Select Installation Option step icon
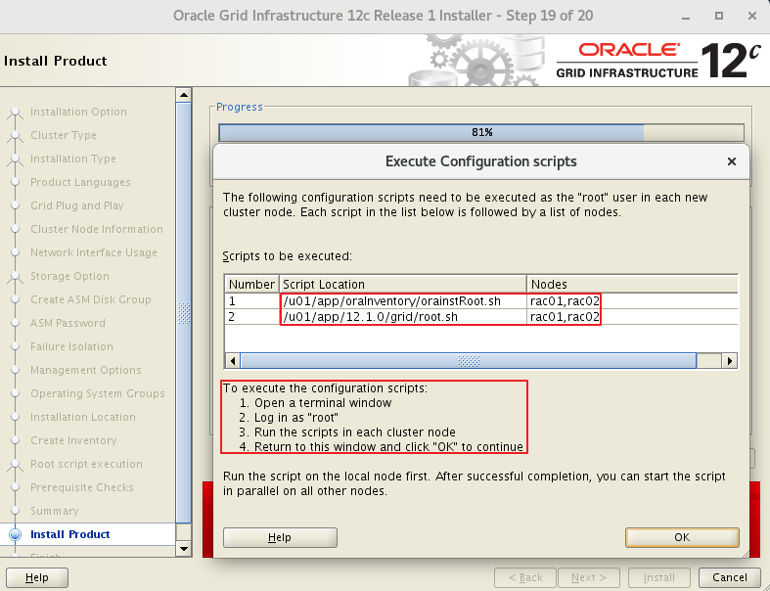770x591 pixels. pyautogui.click(x=15, y=112)
